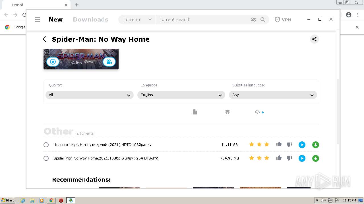Image resolution: width=364 pixels, height=204 pixels.
Task: Share Spider-Man: No Way Home
Action: click(x=314, y=39)
